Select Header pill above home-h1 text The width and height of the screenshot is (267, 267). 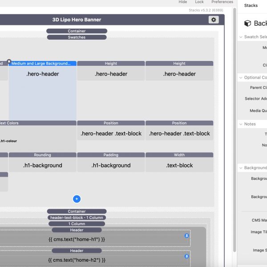point(77,230)
